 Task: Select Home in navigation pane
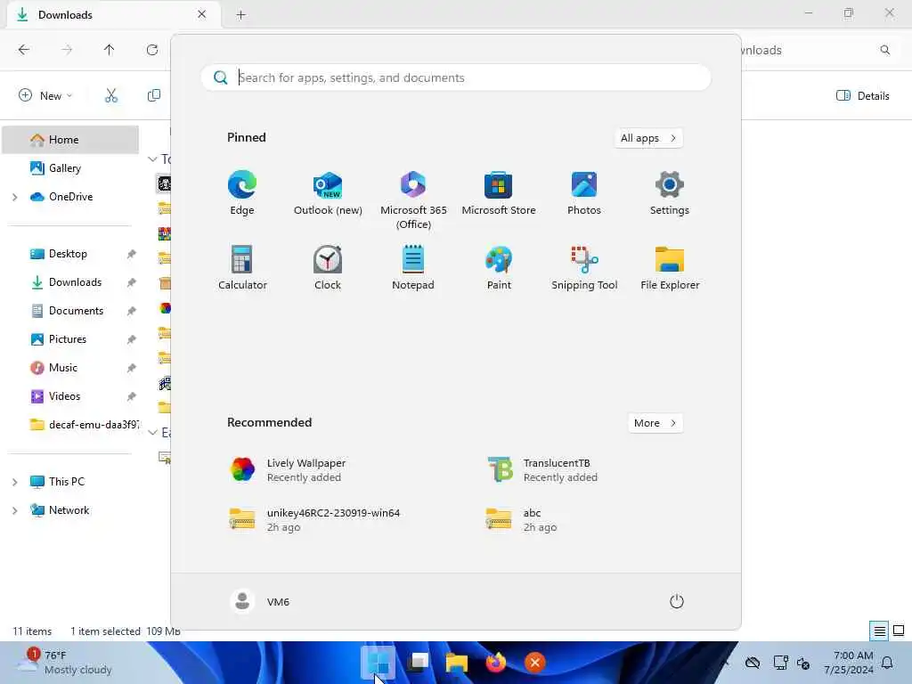tap(70, 140)
